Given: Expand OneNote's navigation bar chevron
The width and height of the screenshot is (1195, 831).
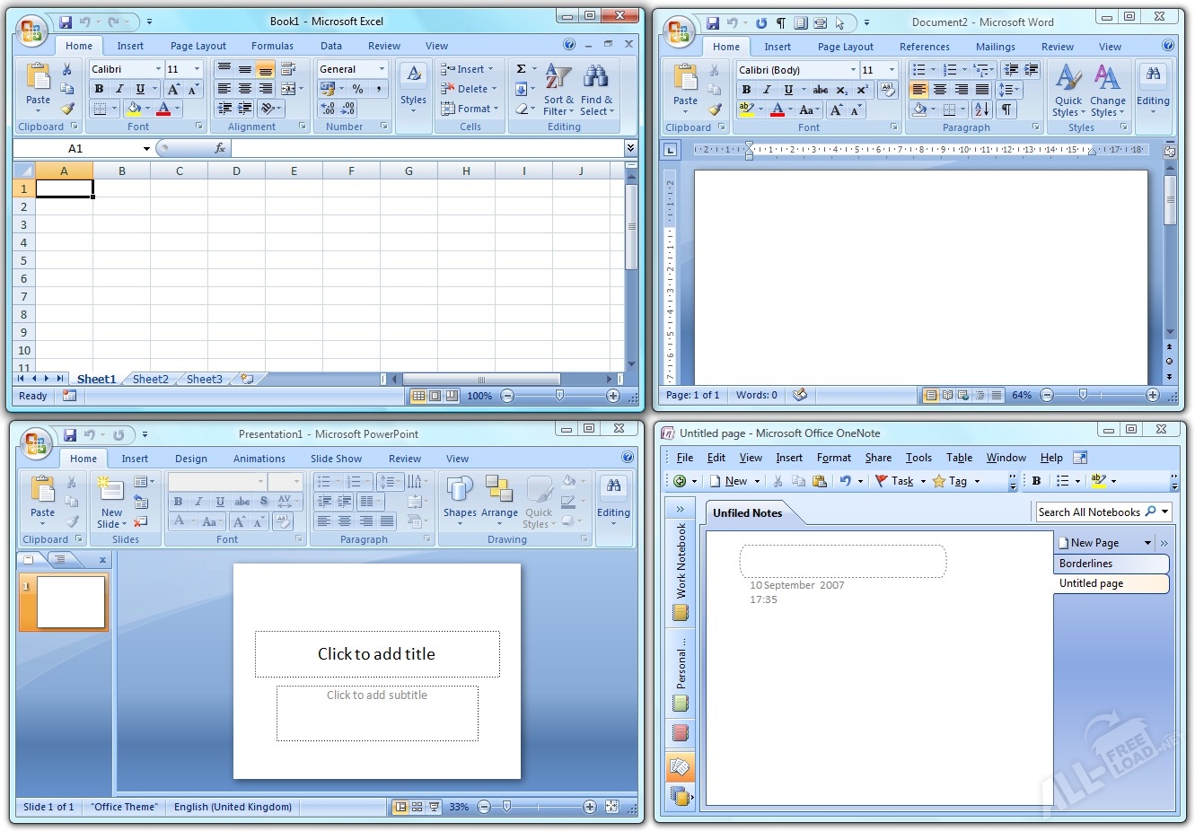Looking at the screenshot, I should click(x=680, y=510).
